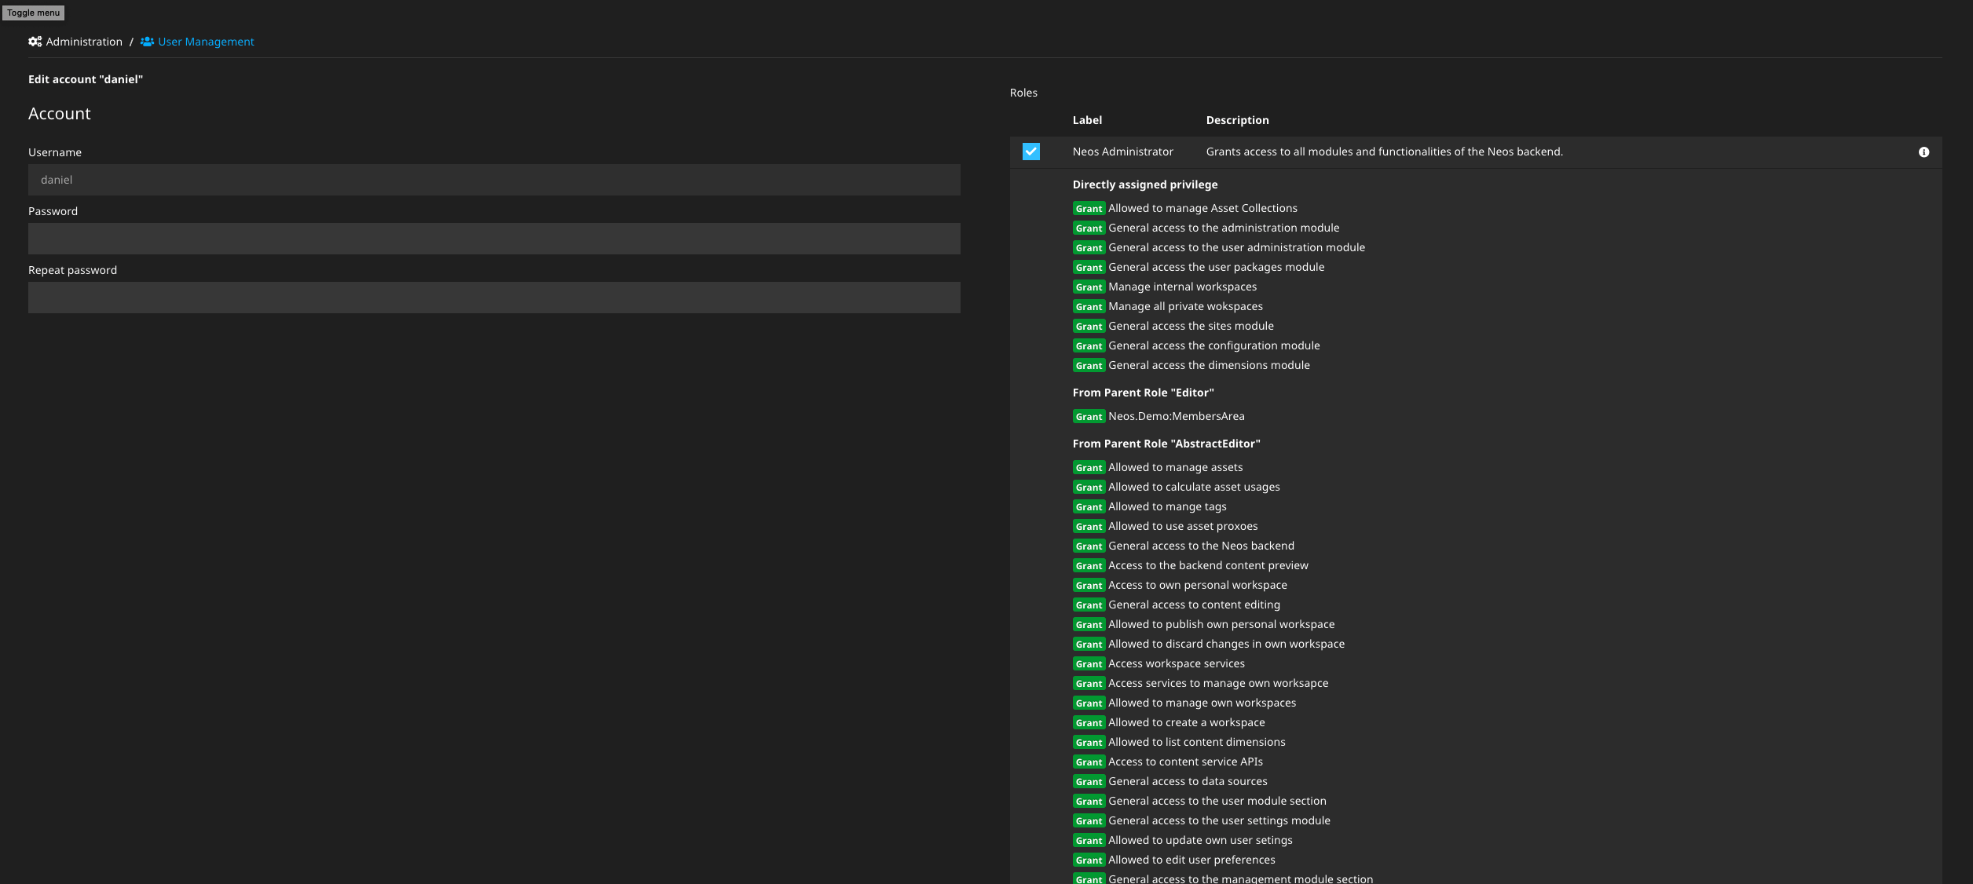Click the Grant badge for Allowed to edit user preferences
The width and height of the screenshot is (1973, 884).
point(1089,860)
